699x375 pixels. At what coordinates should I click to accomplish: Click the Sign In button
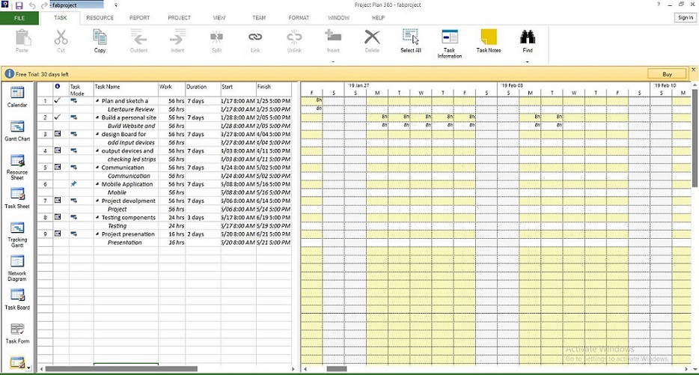pyautogui.click(x=686, y=17)
